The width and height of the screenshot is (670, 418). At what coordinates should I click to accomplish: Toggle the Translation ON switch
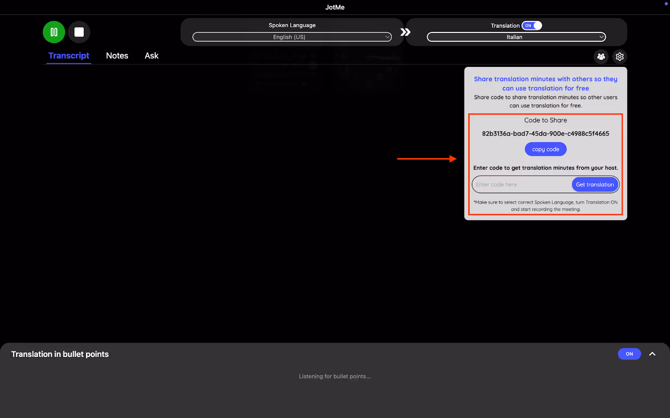pyautogui.click(x=532, y=25)
